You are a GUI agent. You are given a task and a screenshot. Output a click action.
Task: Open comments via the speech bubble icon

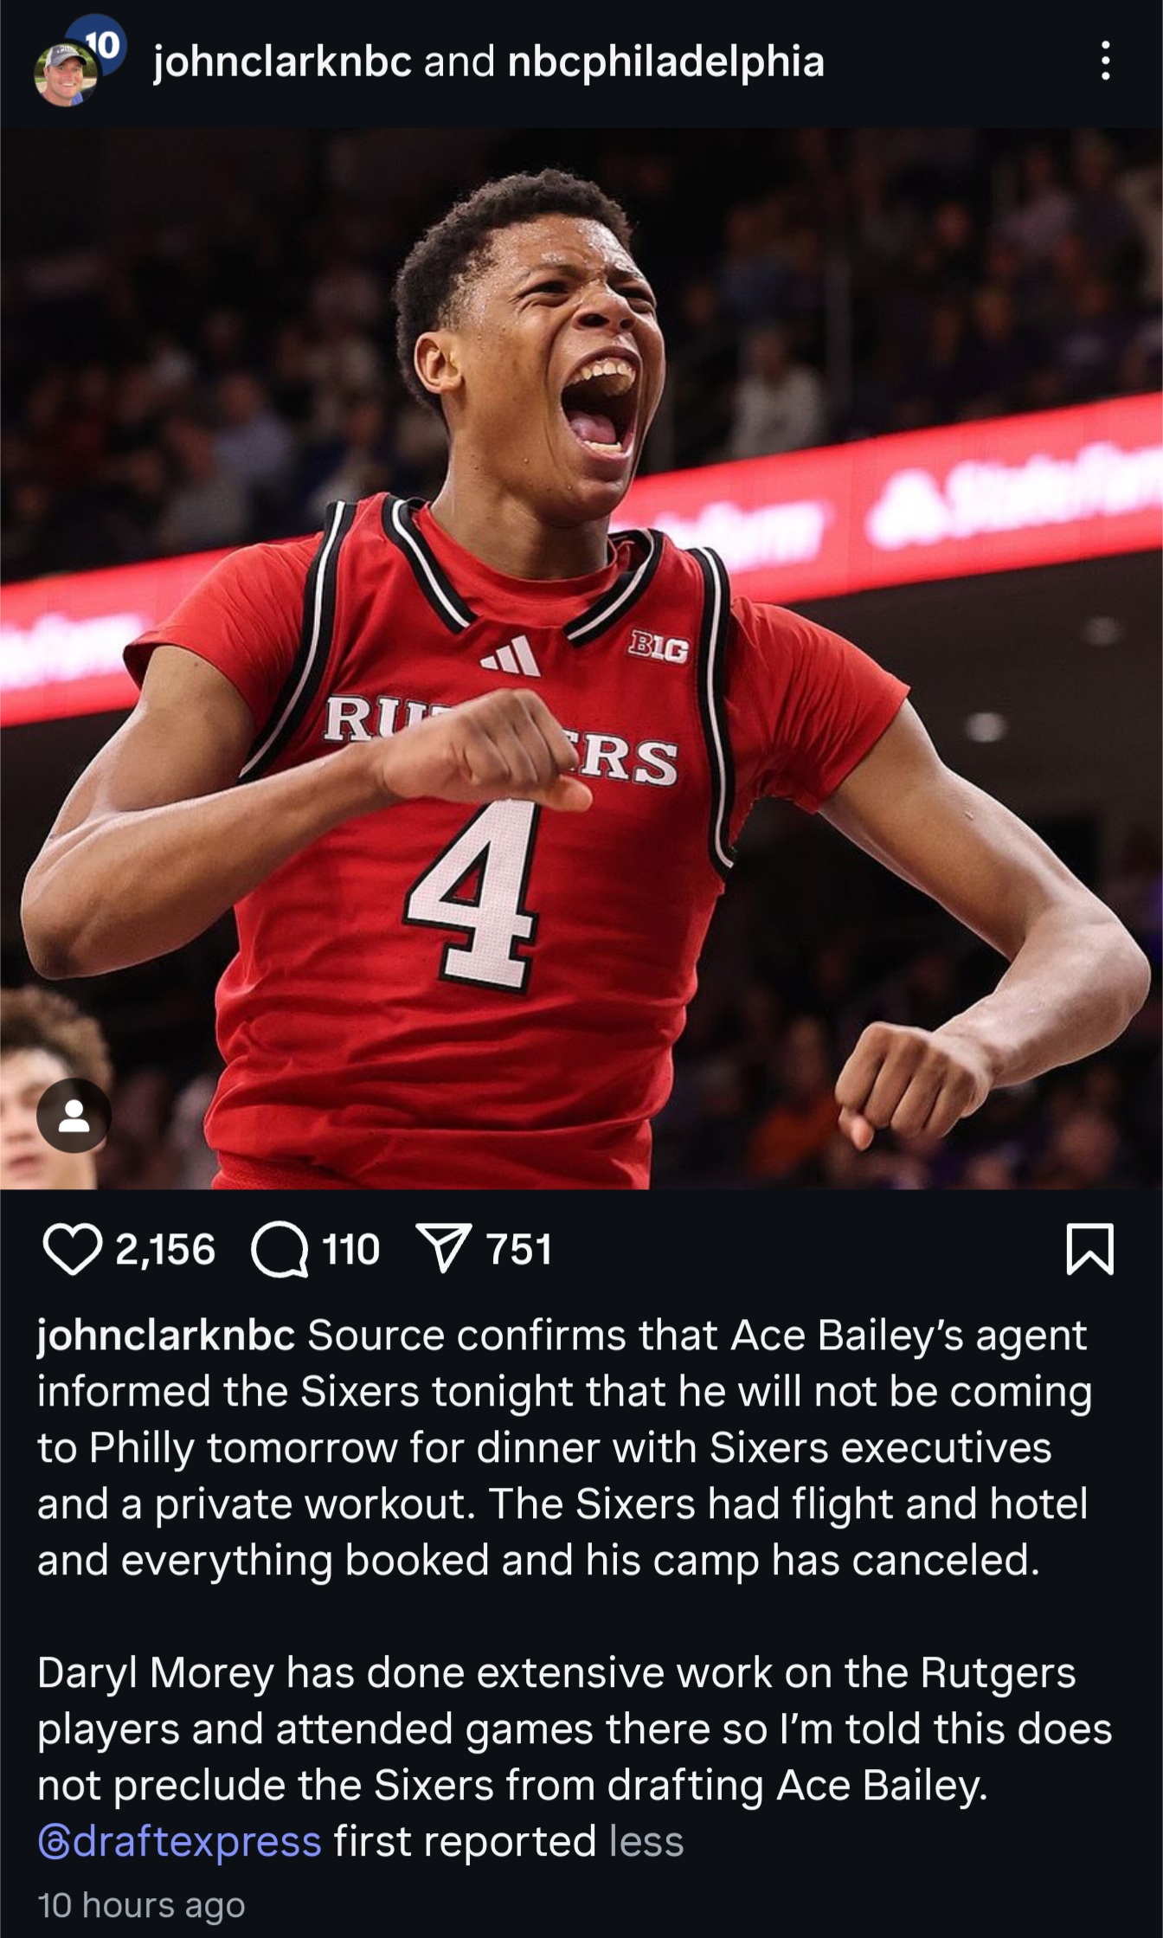click(279, 1251)
